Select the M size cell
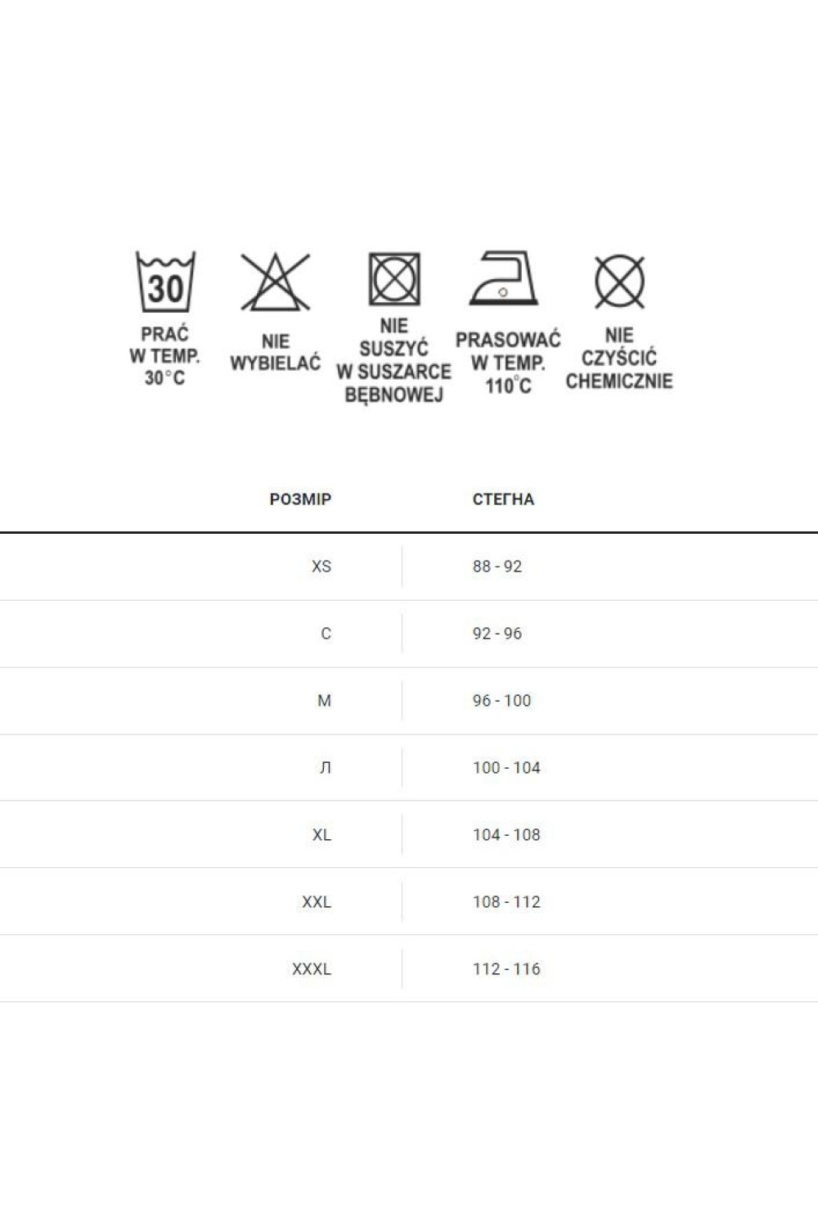 click(x=325, y=701)
